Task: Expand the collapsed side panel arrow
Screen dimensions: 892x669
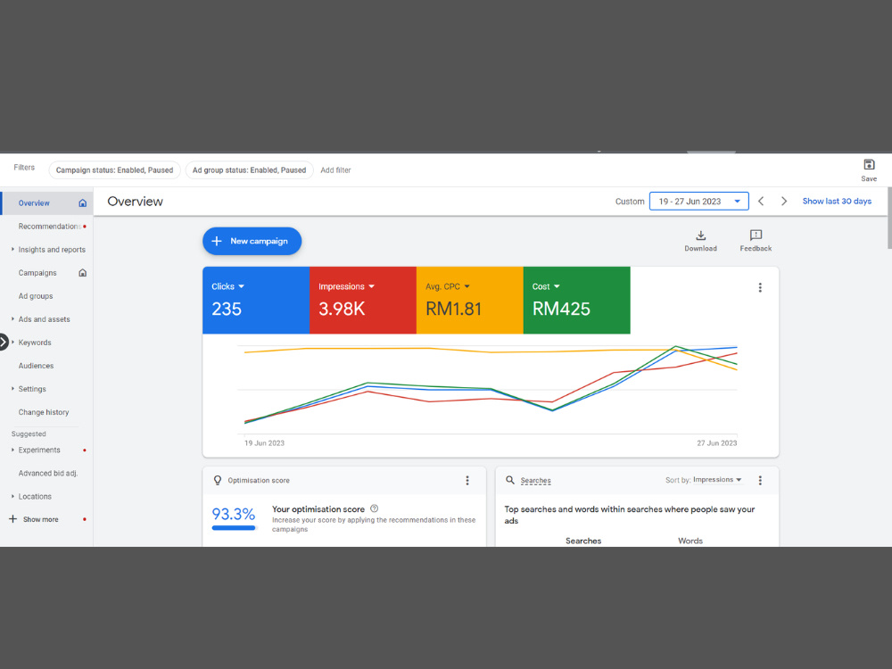Action: point(4,342)
